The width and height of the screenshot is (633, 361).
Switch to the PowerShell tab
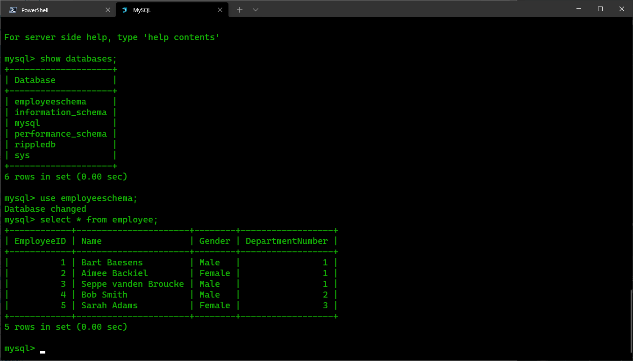pos(47,9)
